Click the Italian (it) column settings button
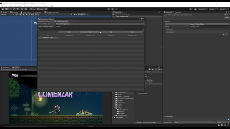230x129 pixels. 111,32
